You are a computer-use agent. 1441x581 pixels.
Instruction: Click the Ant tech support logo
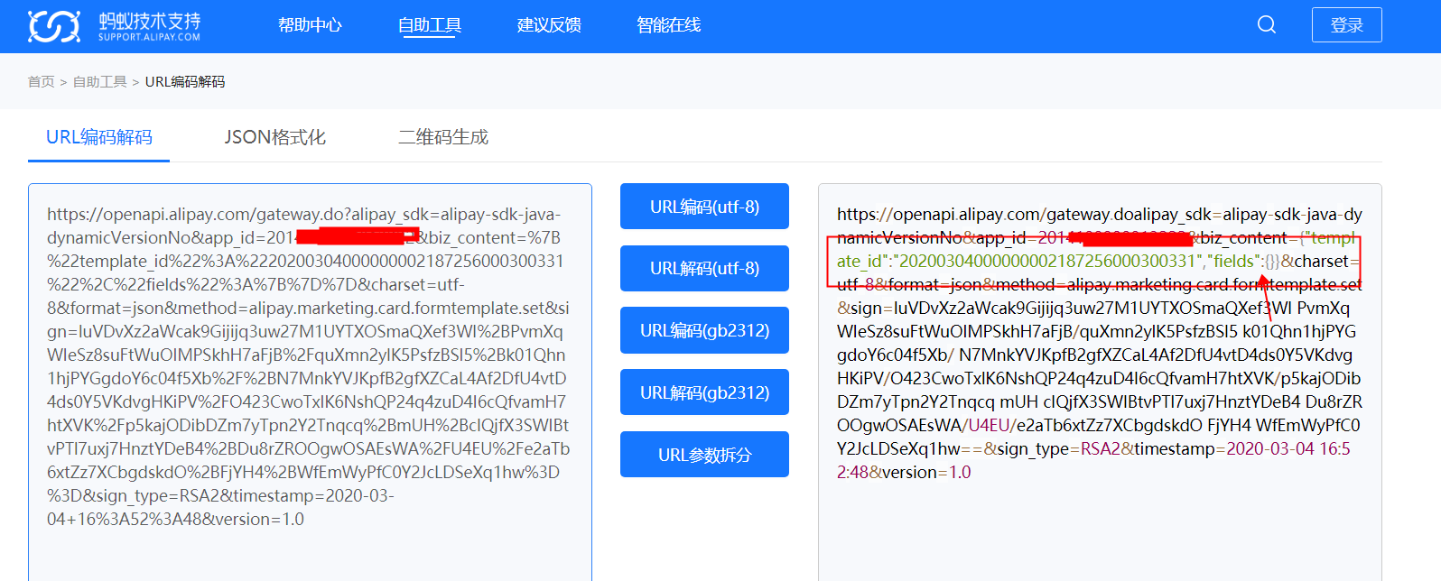pyautogui.click(x=114, y=26)
